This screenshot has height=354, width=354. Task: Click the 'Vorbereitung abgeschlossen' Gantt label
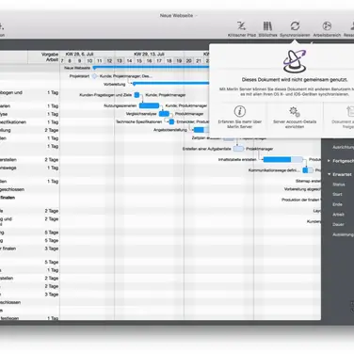click(x=302, y=189)
